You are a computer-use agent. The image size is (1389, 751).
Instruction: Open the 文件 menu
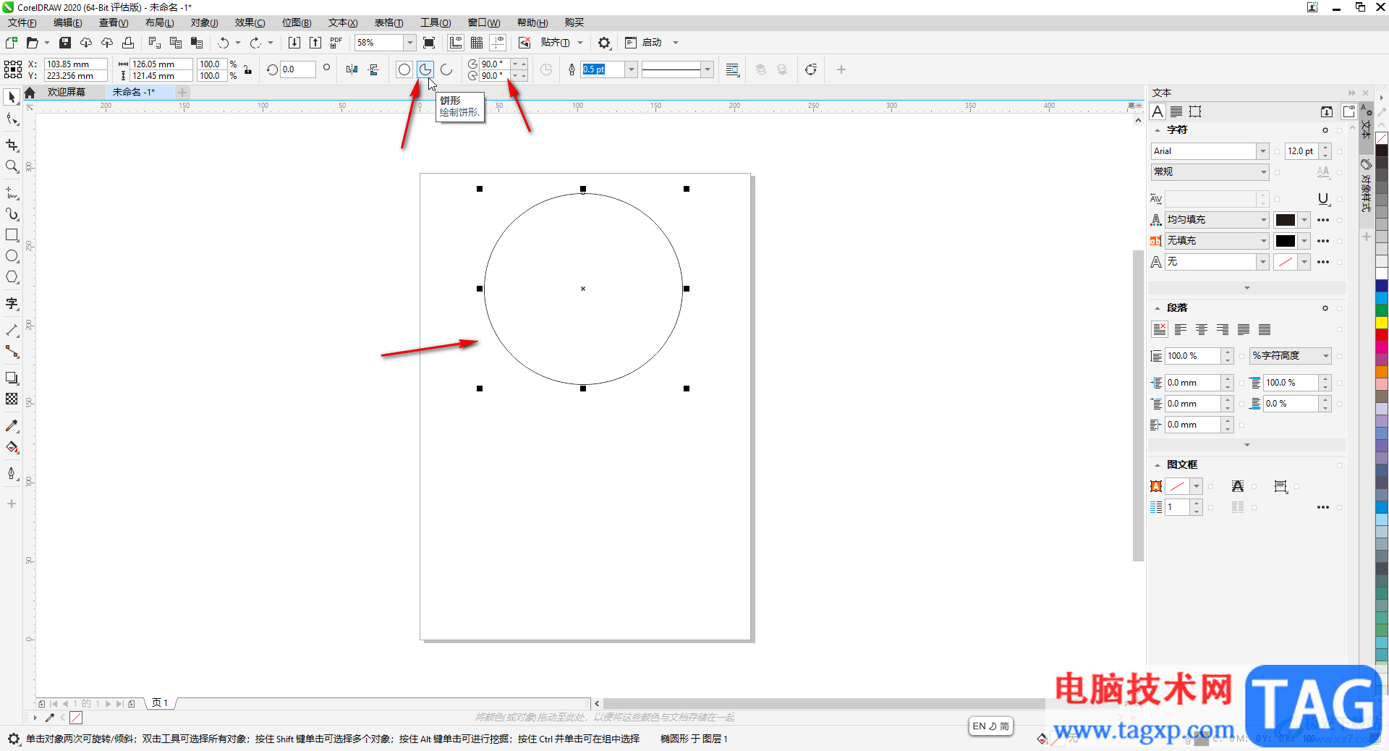click(22, 23)
